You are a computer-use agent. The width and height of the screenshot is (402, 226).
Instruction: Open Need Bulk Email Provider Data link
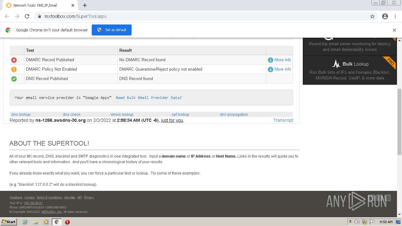149,98
